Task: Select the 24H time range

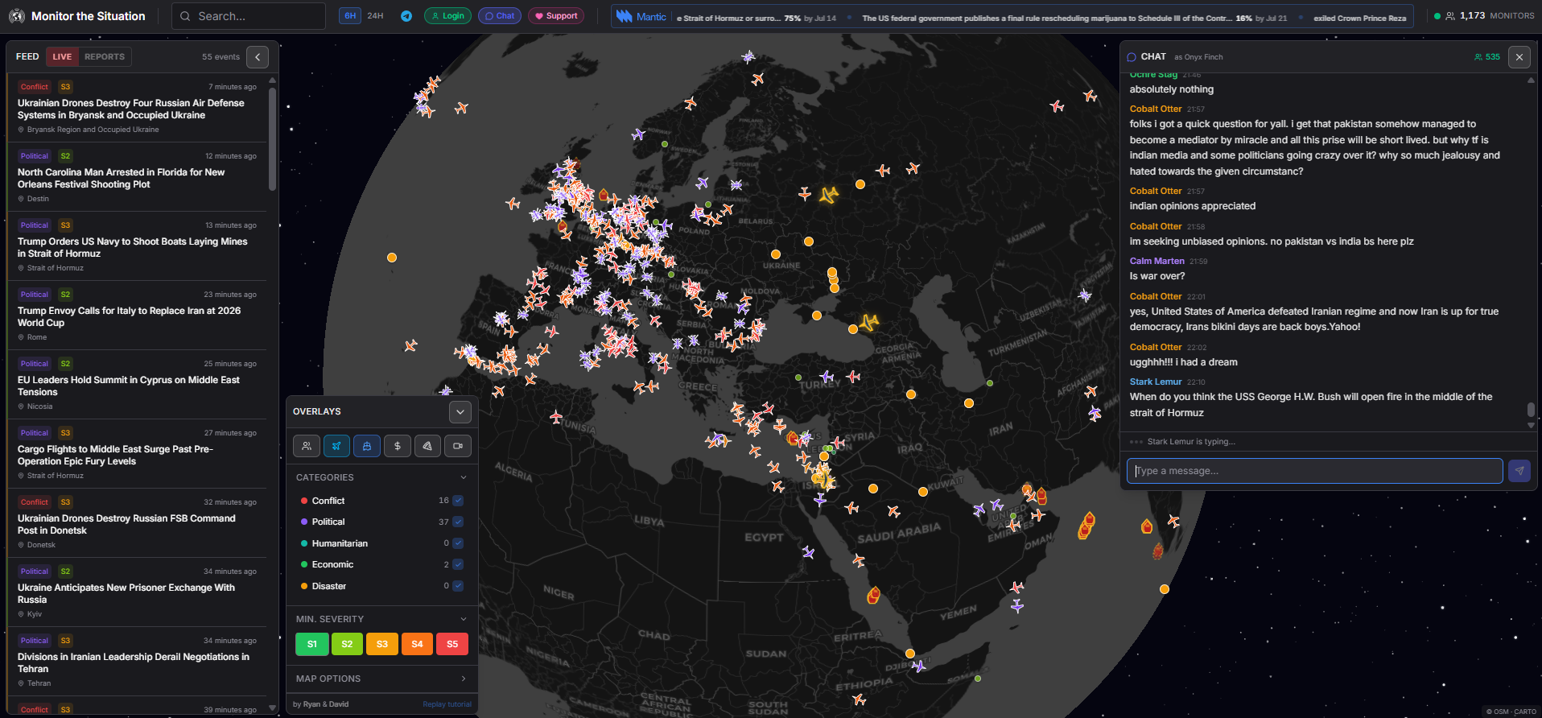Action: tap(375, 16)
